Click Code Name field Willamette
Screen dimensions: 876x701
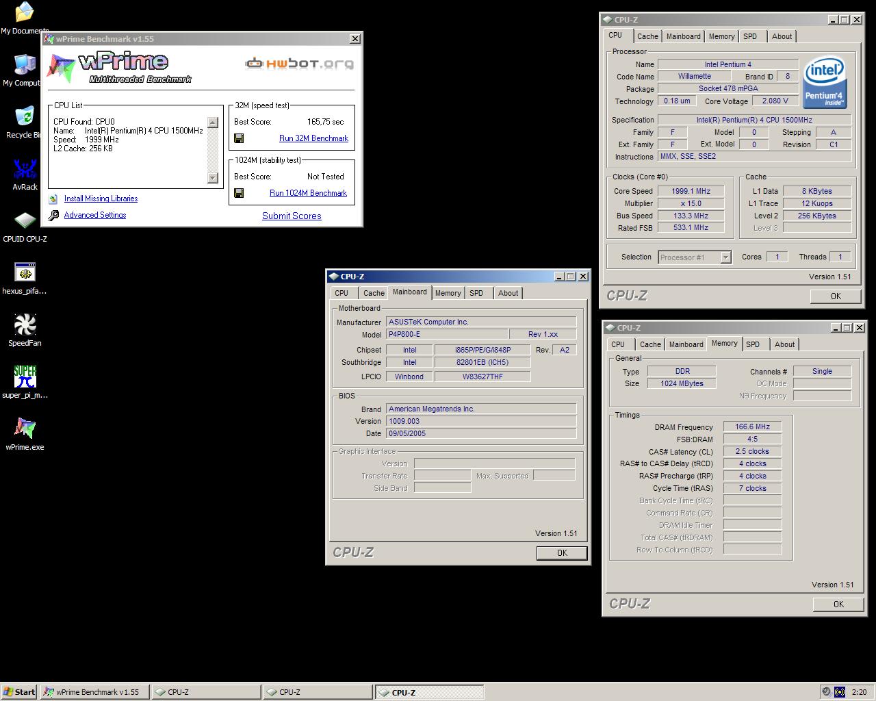694,77
